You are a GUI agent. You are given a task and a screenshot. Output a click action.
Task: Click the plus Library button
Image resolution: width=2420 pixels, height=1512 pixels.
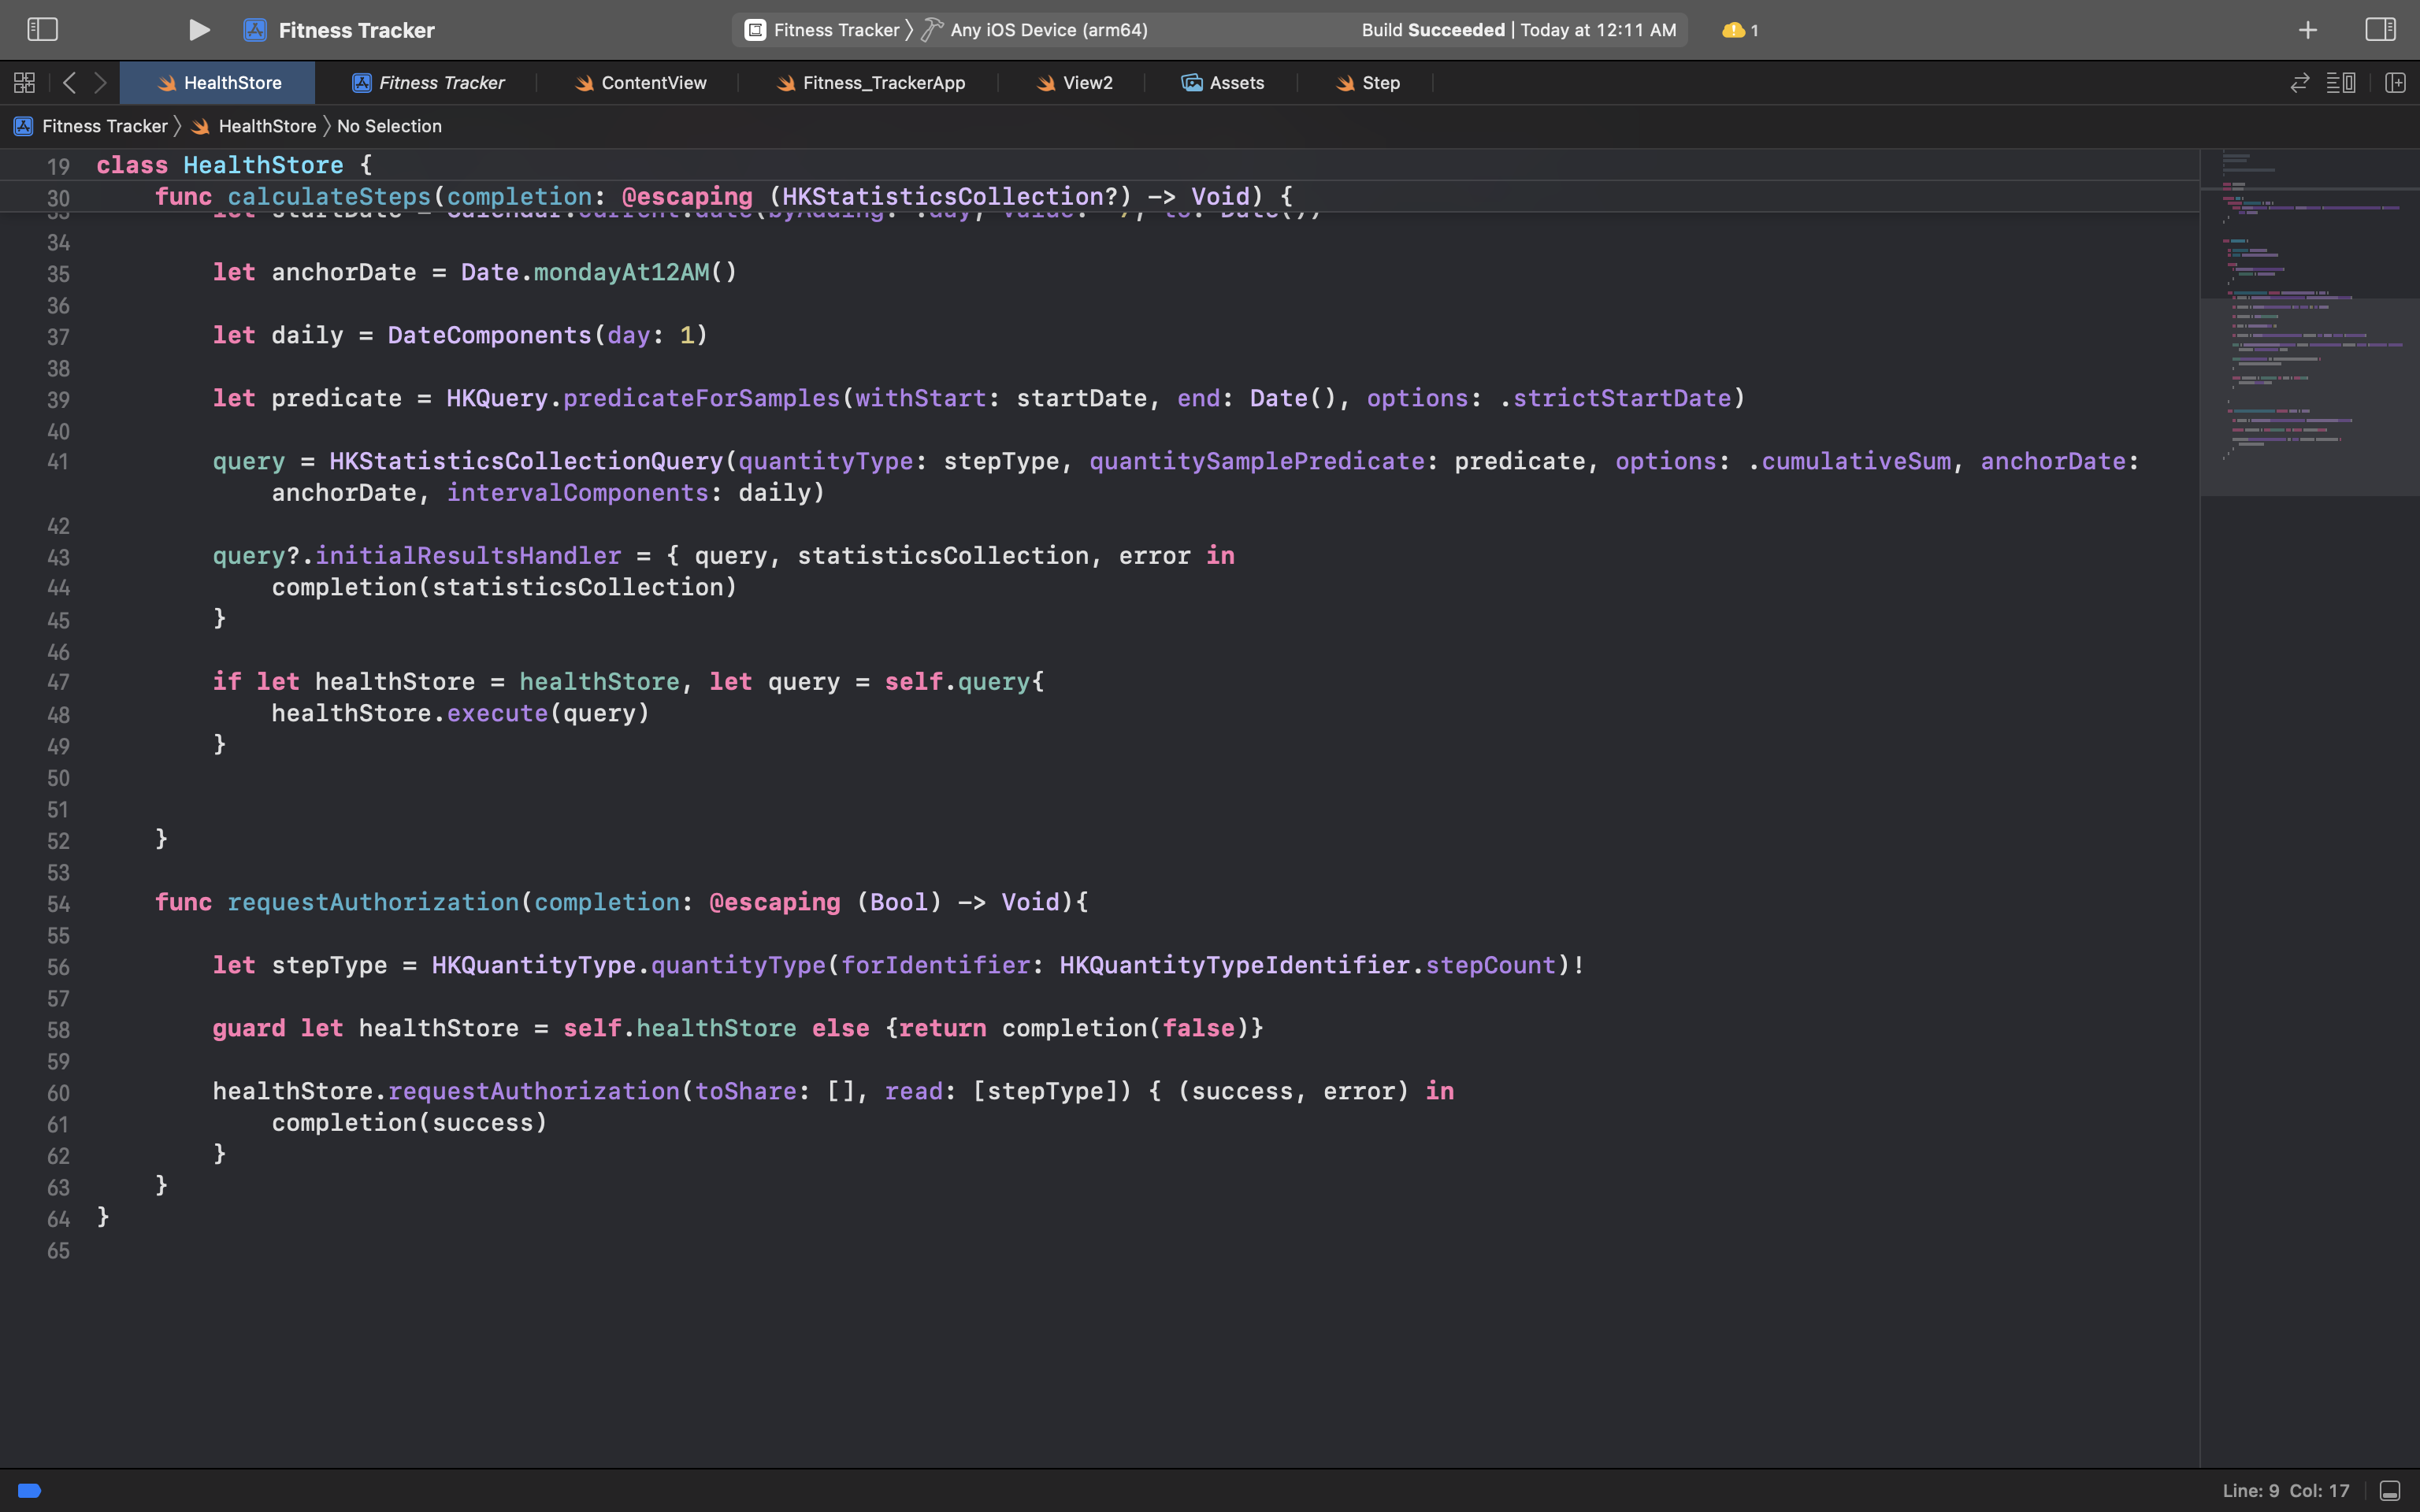coord(2307,30)
